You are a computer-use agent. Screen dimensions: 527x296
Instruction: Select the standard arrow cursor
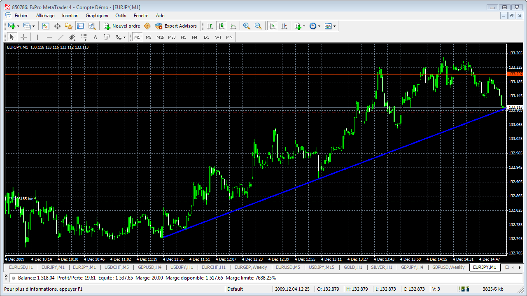coord(12,37)
